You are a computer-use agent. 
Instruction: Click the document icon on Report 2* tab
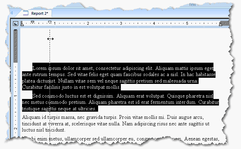pyautogui.click(x=26, y=13)
